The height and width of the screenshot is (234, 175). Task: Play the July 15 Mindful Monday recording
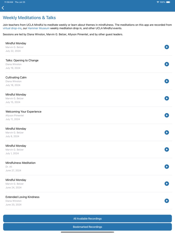click(x=167, y=98)
